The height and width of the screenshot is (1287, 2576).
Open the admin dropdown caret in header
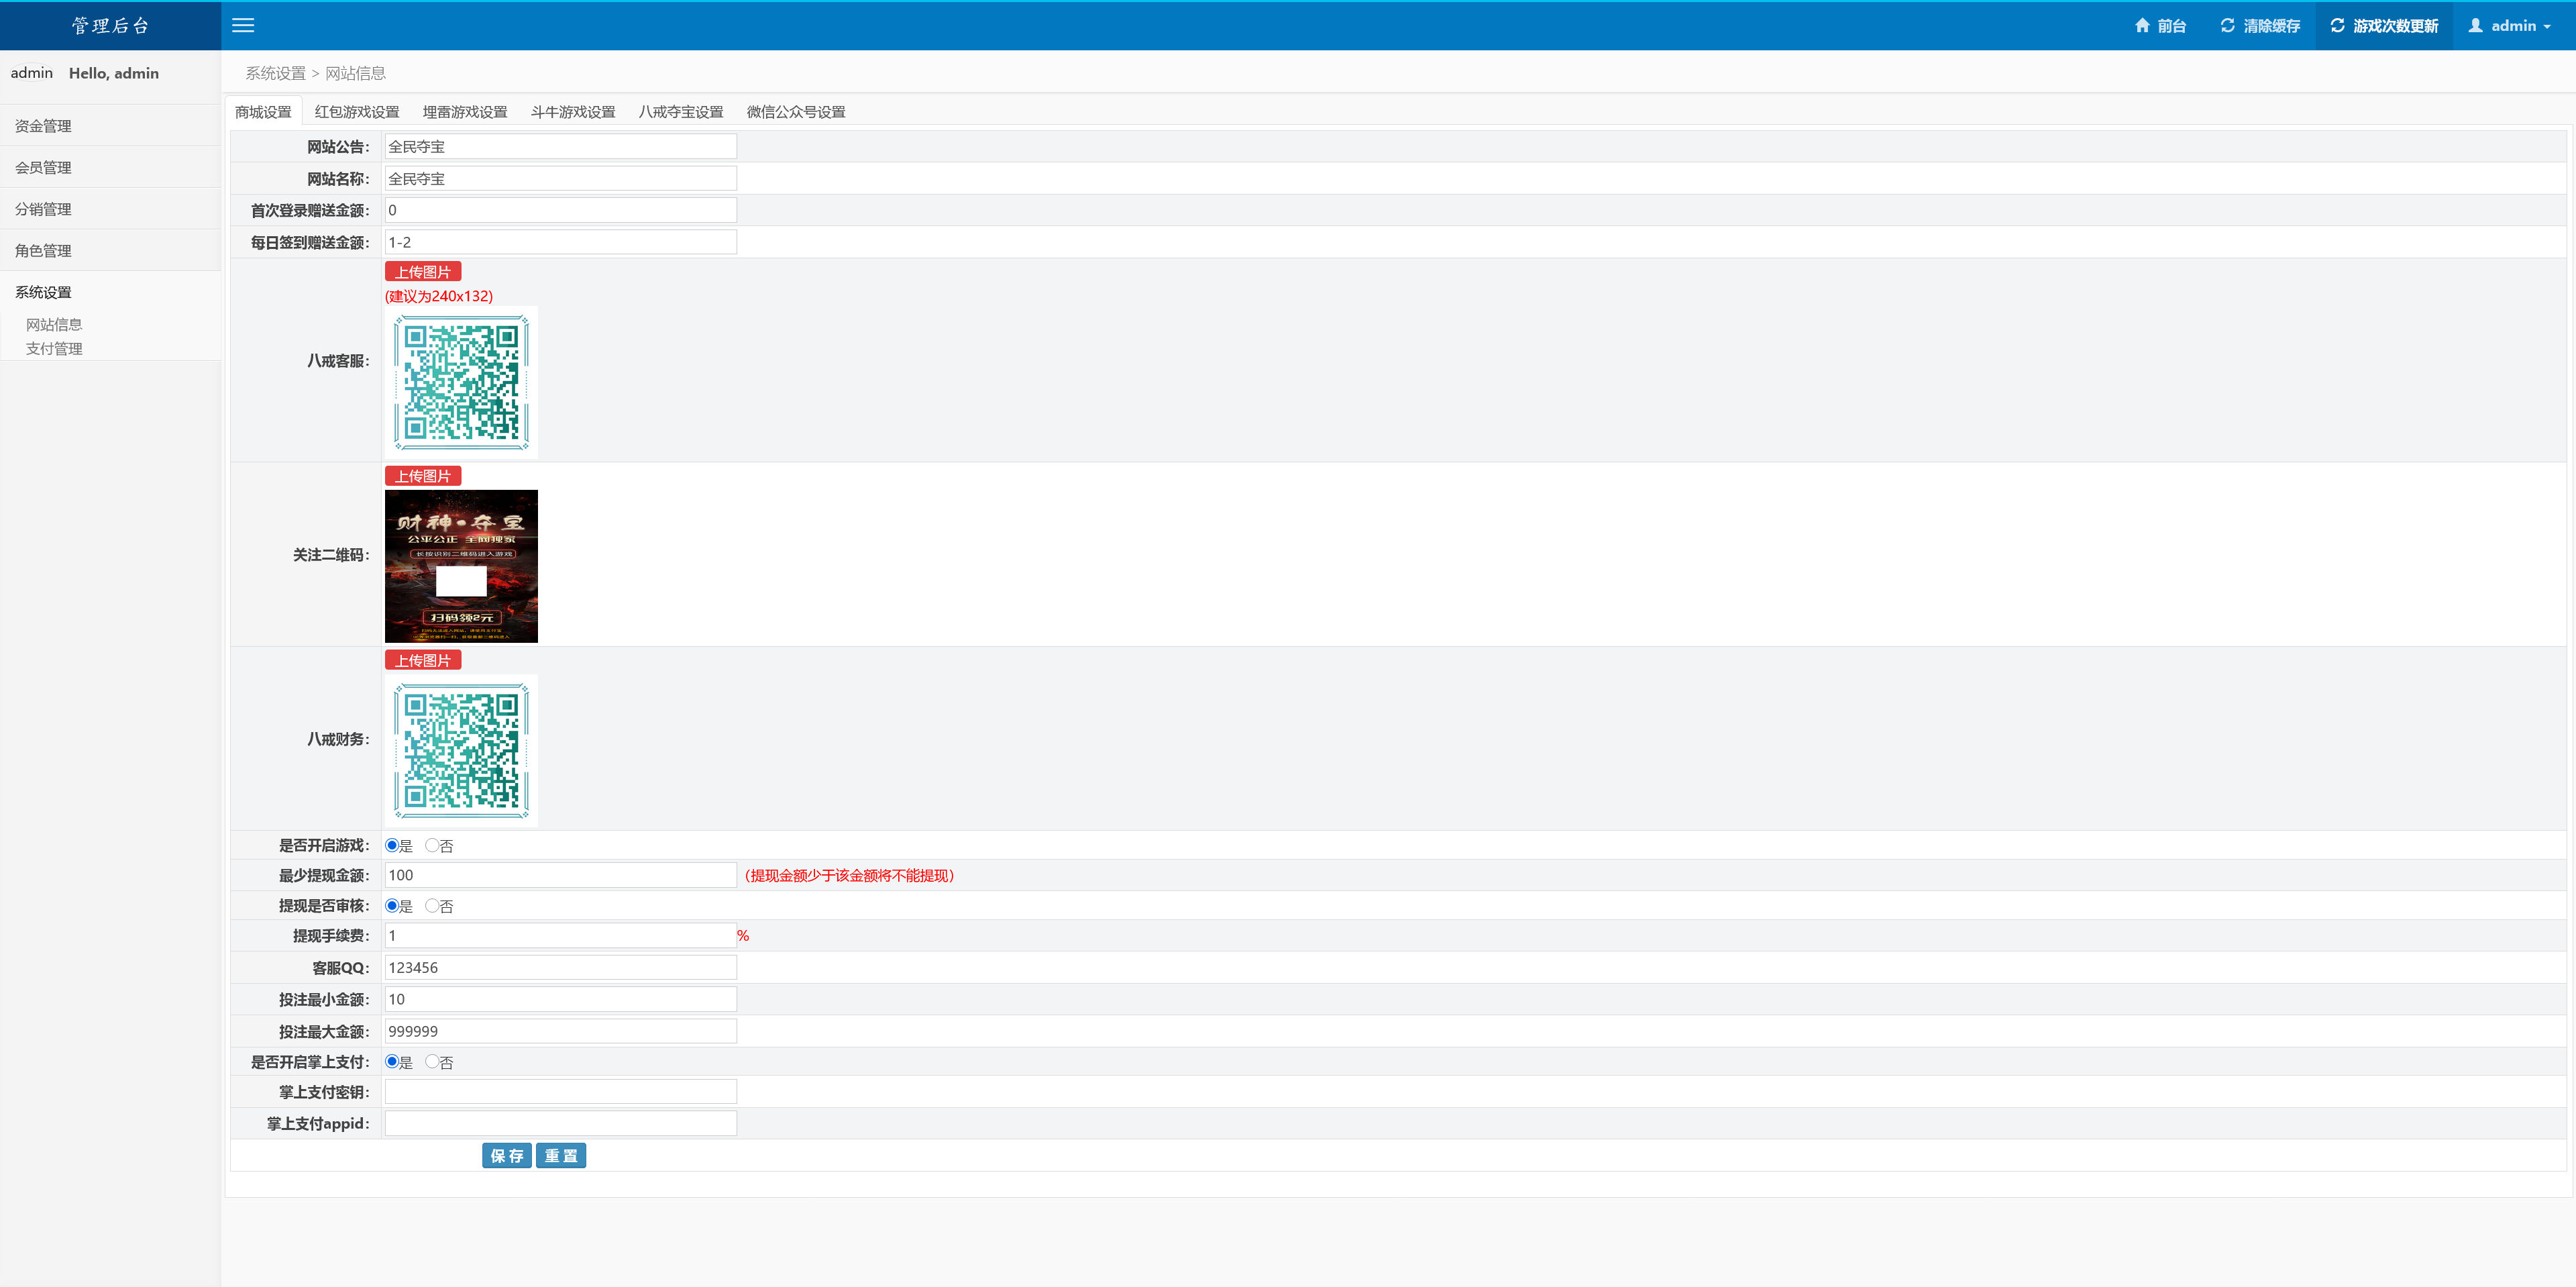pos(2547,27)
